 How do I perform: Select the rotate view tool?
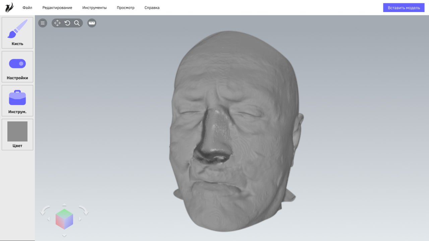pos(67,23)
